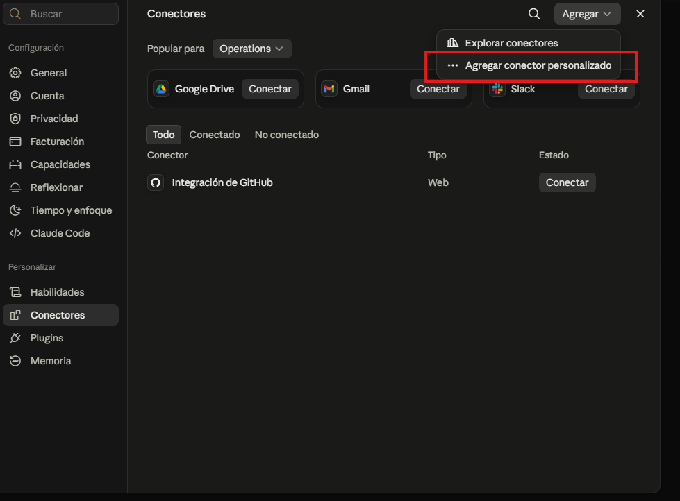The height and width of the screenshot is (501, 680).
Task: Switch to the Todo tab
Action: tap(163, 135)
